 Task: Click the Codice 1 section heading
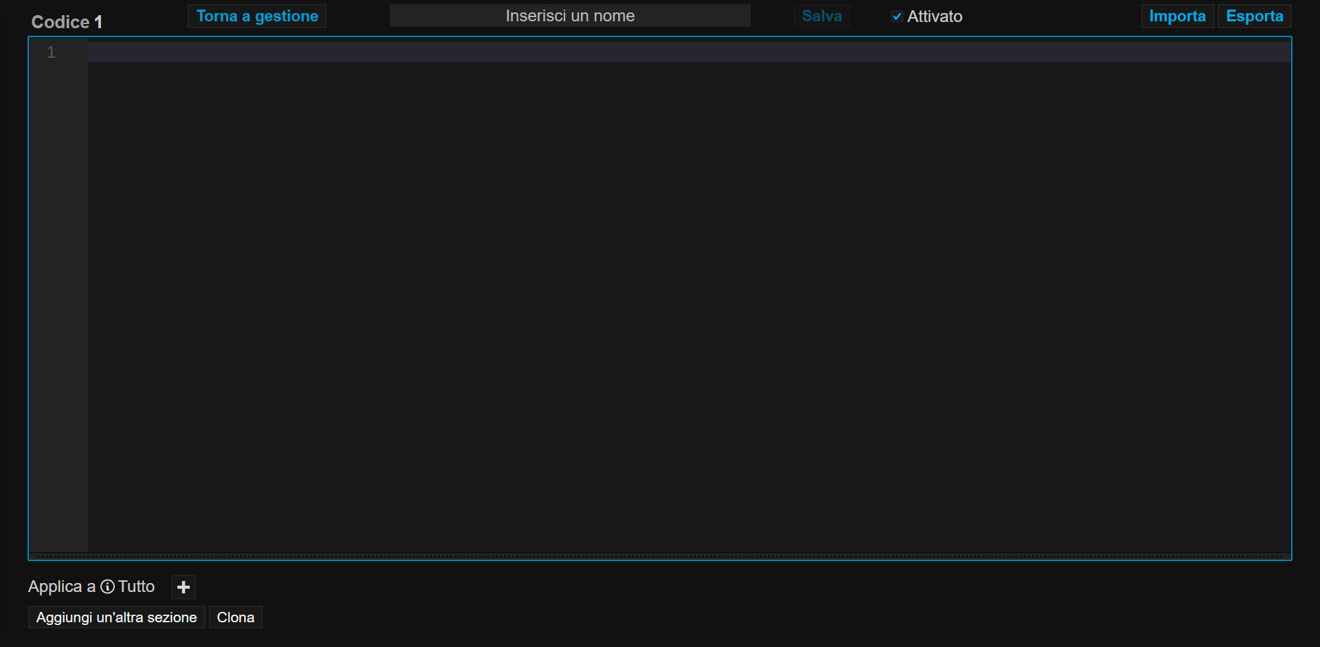pyautogui.click(x=67, y=22)
